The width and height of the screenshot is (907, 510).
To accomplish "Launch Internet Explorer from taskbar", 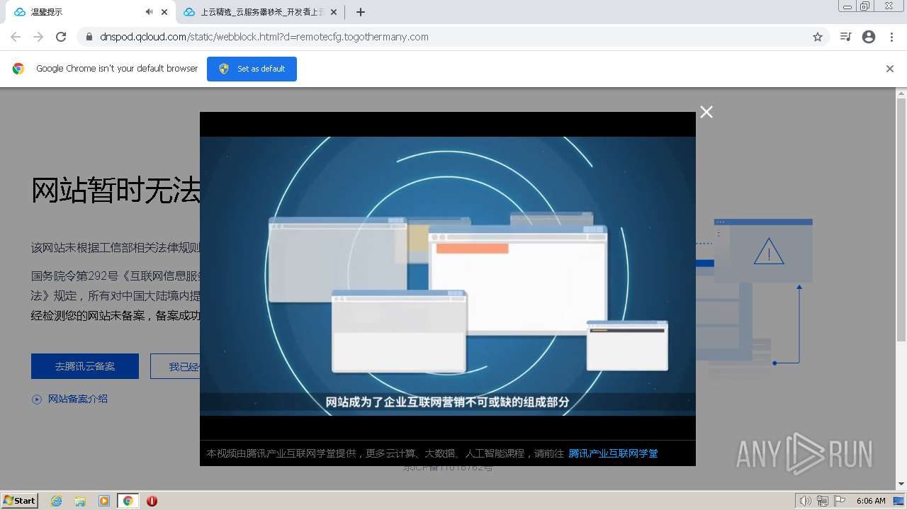I will point(57,501).
